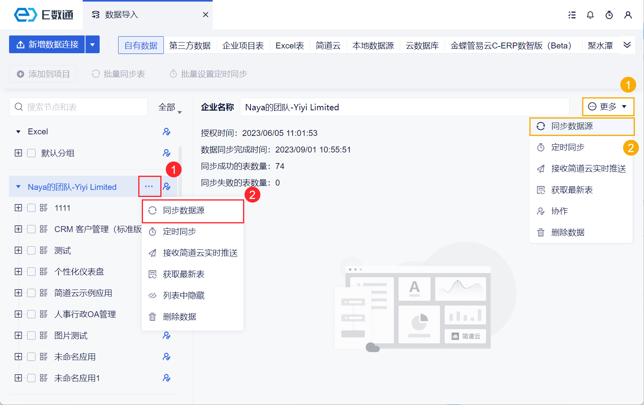
Task: Open the user account icon
Action: coord(628,15)
